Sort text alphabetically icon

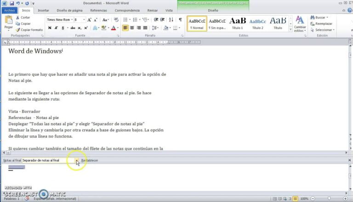pyautogui.click(x=171, y=20)
